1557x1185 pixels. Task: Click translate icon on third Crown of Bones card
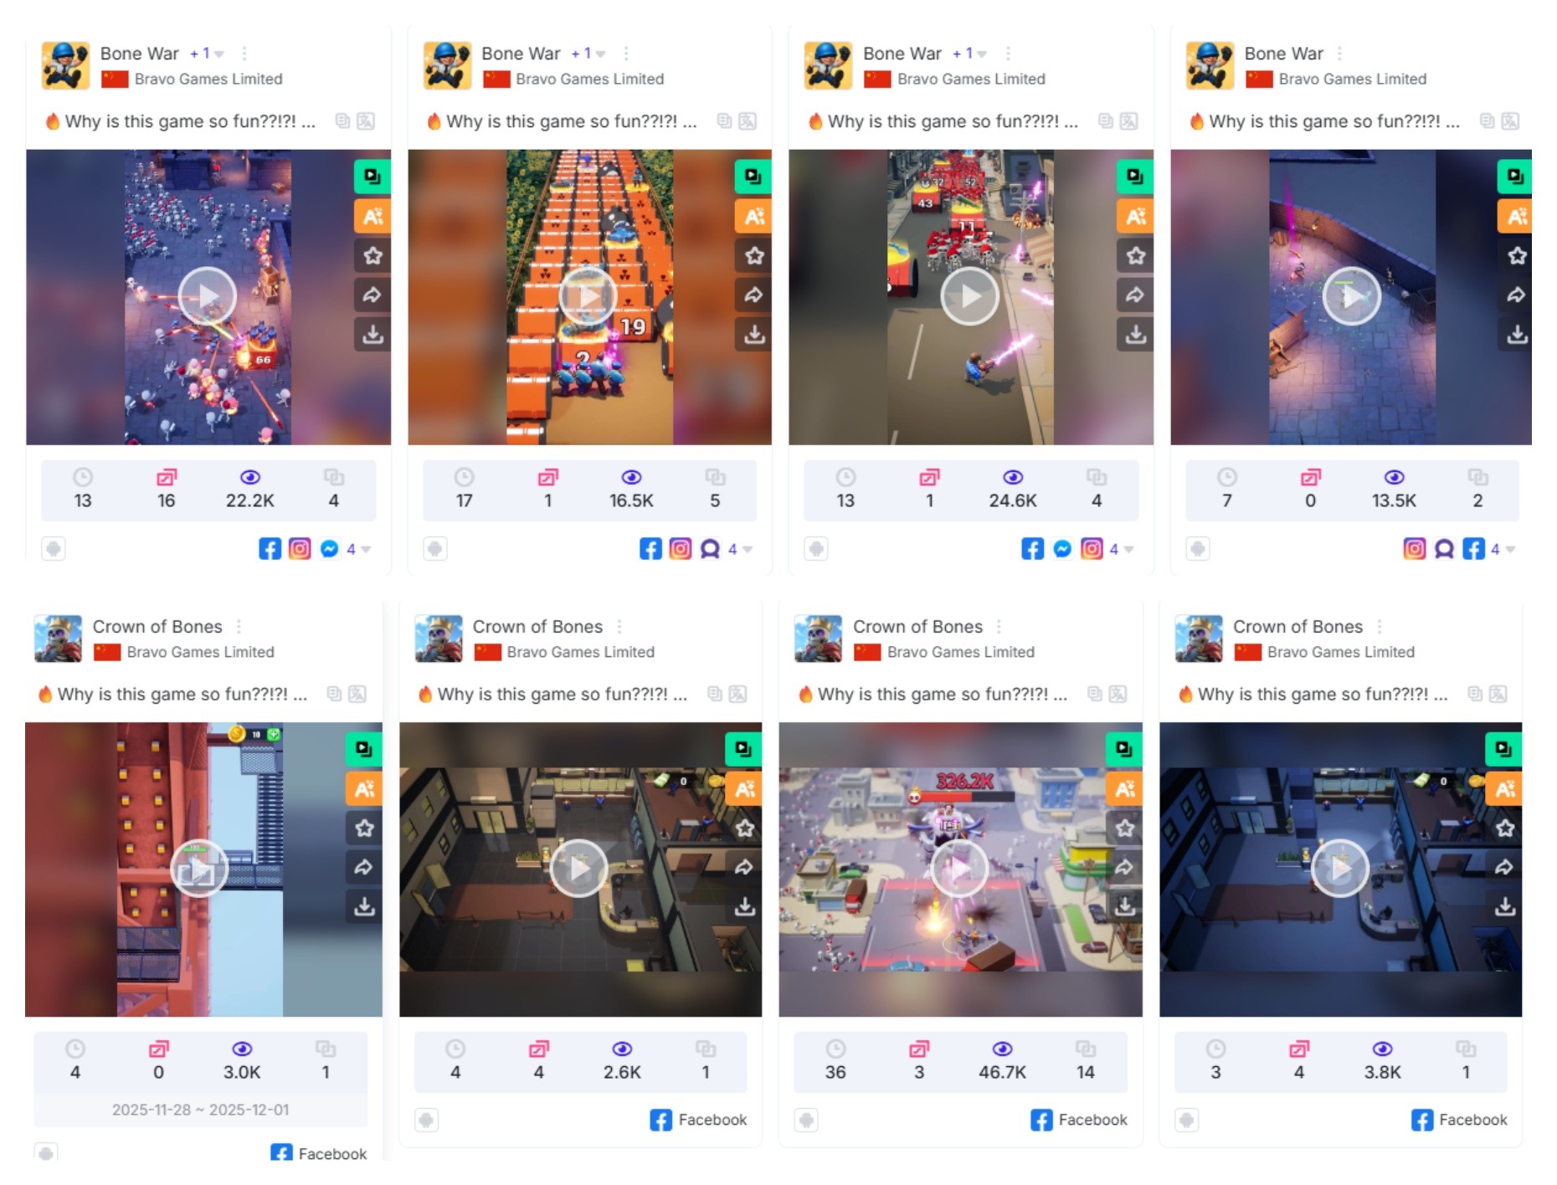click(1118, 694)
